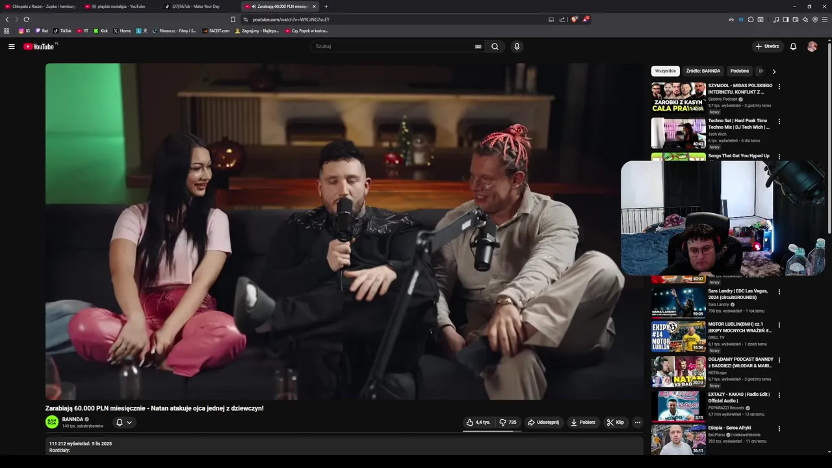Screen dimensions: 832x468
Task: Open MOTOR LUBLIN video thumbnail
Action: 679,337
